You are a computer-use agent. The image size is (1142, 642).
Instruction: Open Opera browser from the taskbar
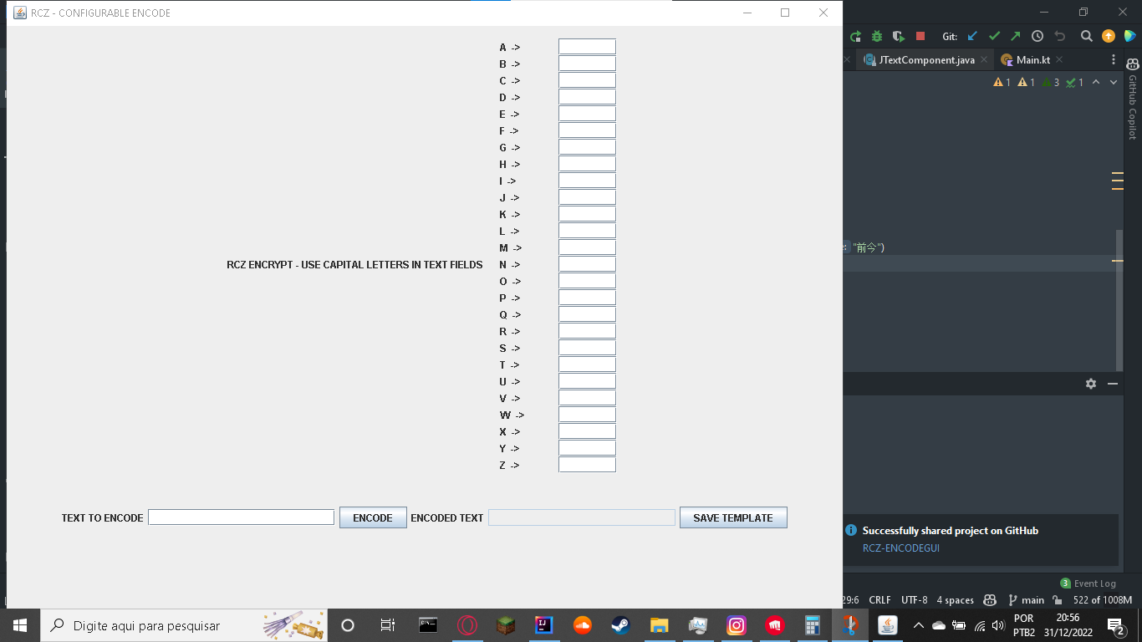click(x=467, y=625)
